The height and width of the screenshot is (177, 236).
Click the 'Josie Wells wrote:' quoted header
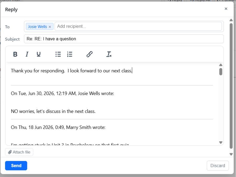[62, 93]
